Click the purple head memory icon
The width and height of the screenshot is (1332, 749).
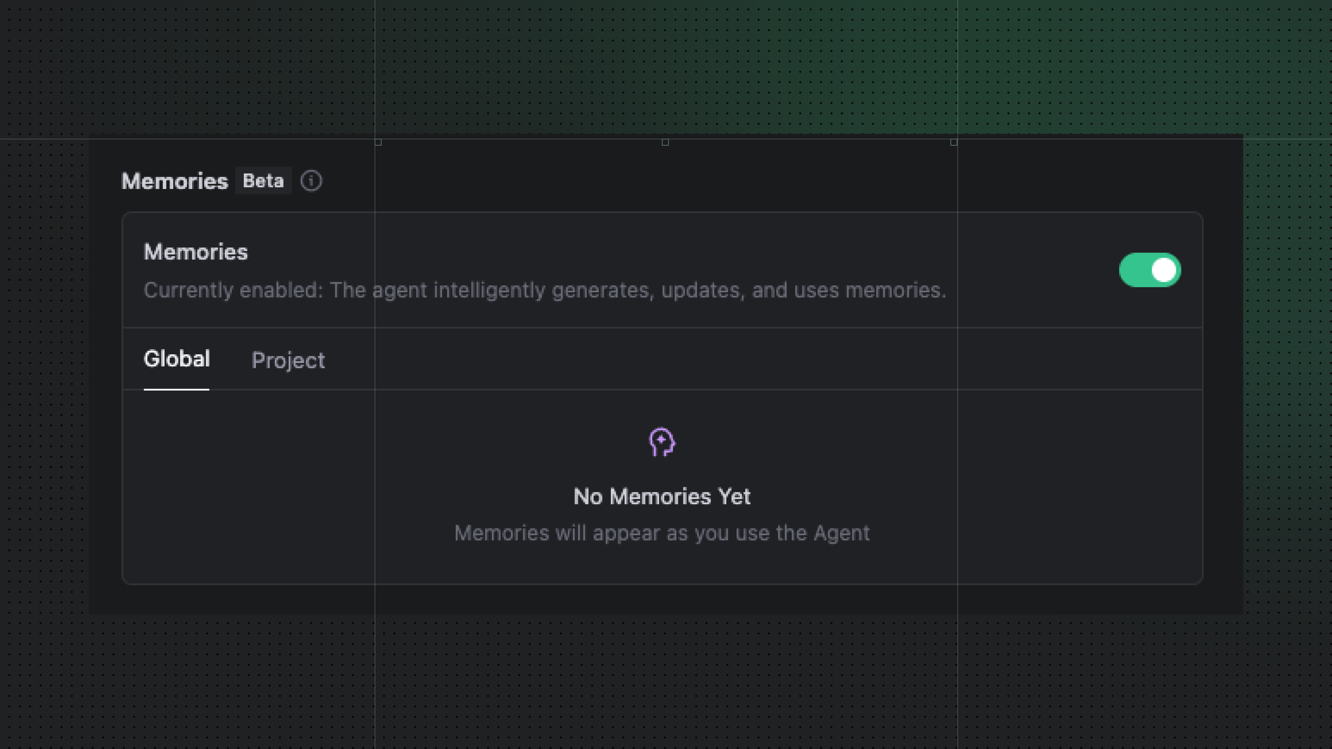[662, 442]
